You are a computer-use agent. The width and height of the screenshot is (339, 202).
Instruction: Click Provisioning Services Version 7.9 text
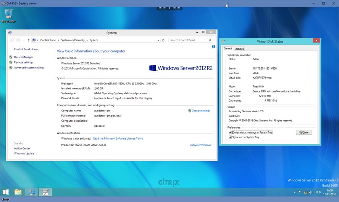246,111
